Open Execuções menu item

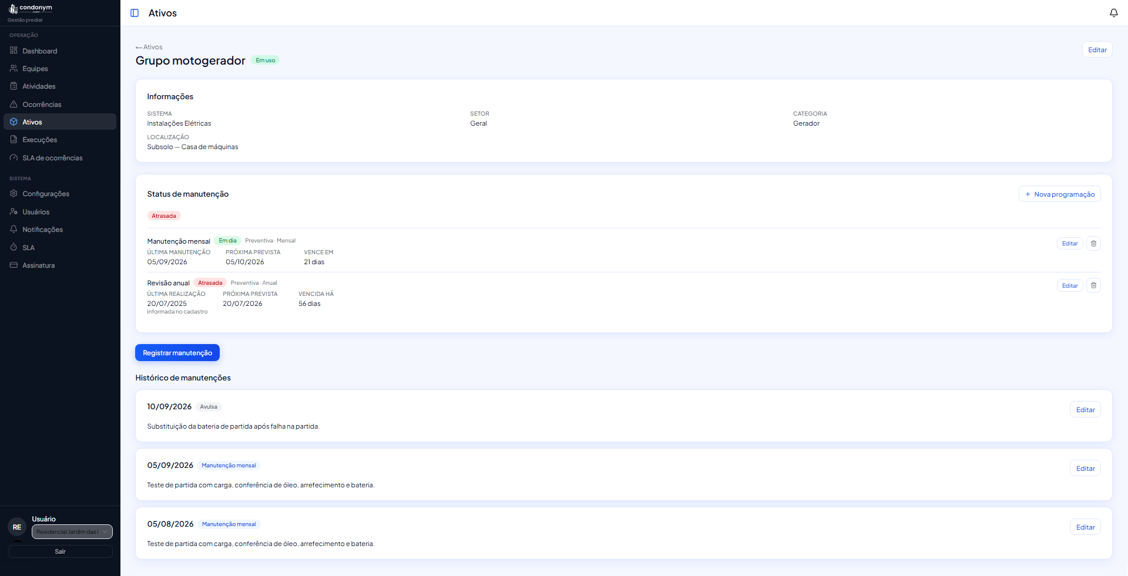coord(60,140)
